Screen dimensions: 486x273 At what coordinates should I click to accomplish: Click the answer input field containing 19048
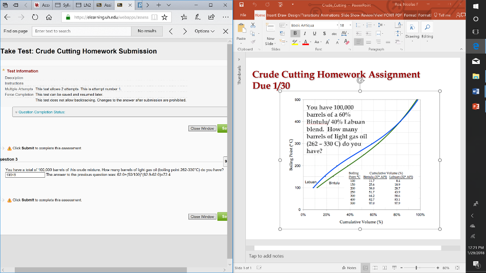tap(25, 175)
